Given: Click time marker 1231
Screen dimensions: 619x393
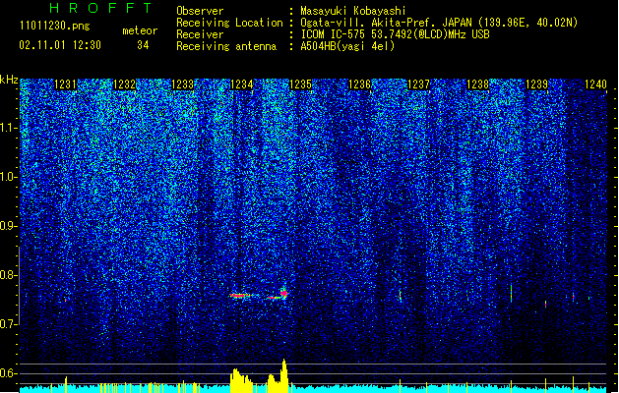Looking at the screenshot, I should (65, 84).
